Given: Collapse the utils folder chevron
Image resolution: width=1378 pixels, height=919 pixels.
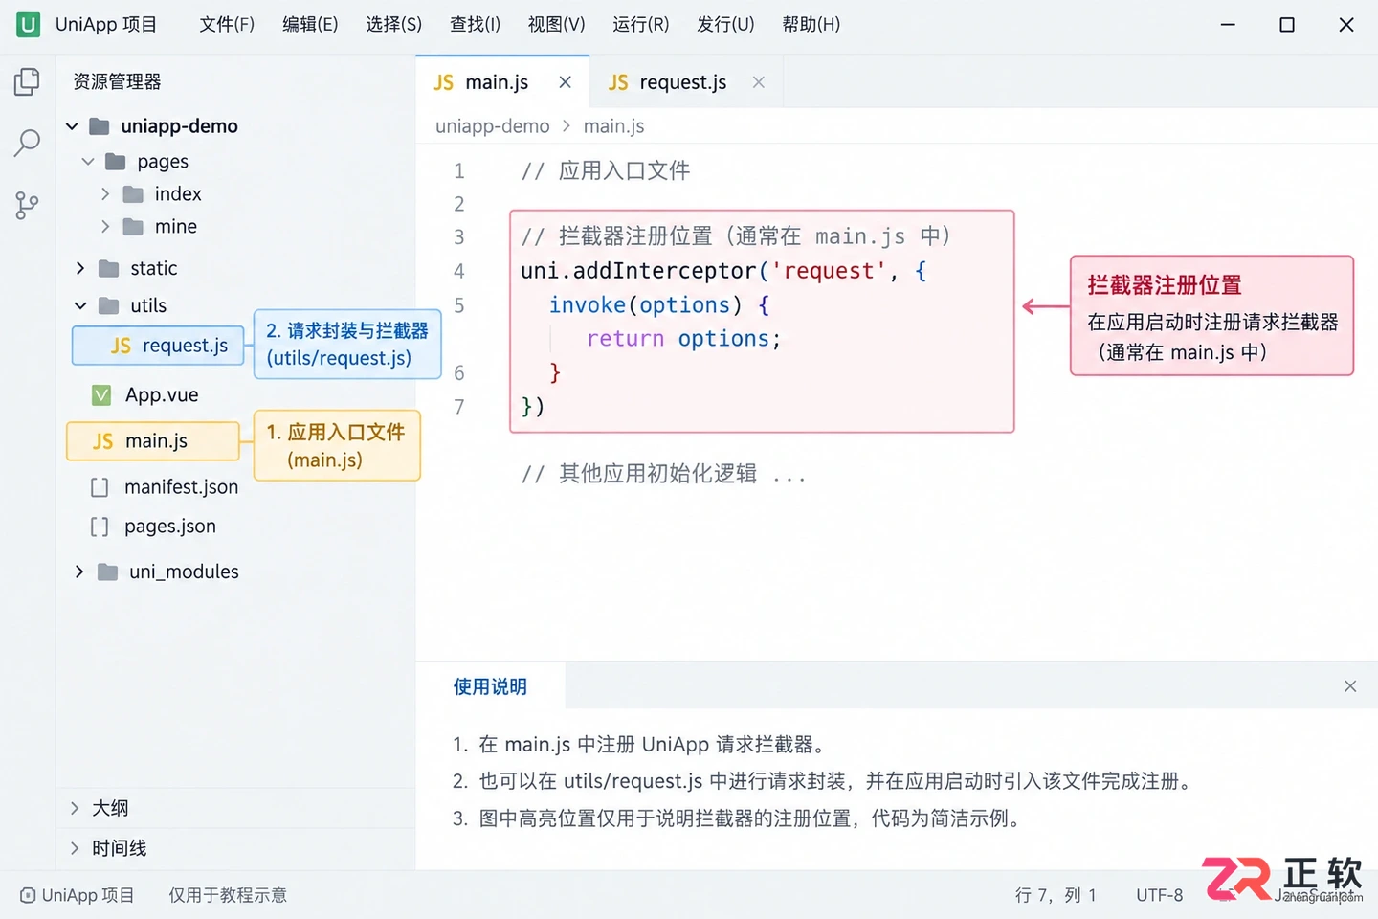Looking at the screenshot, I should [80, 306].
